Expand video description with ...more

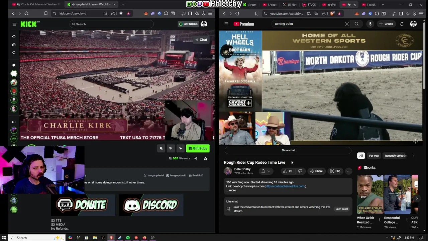(x=231, y=190)
